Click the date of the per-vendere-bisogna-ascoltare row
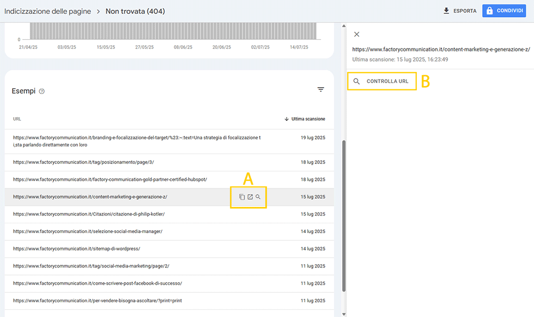 click(313, 301)
